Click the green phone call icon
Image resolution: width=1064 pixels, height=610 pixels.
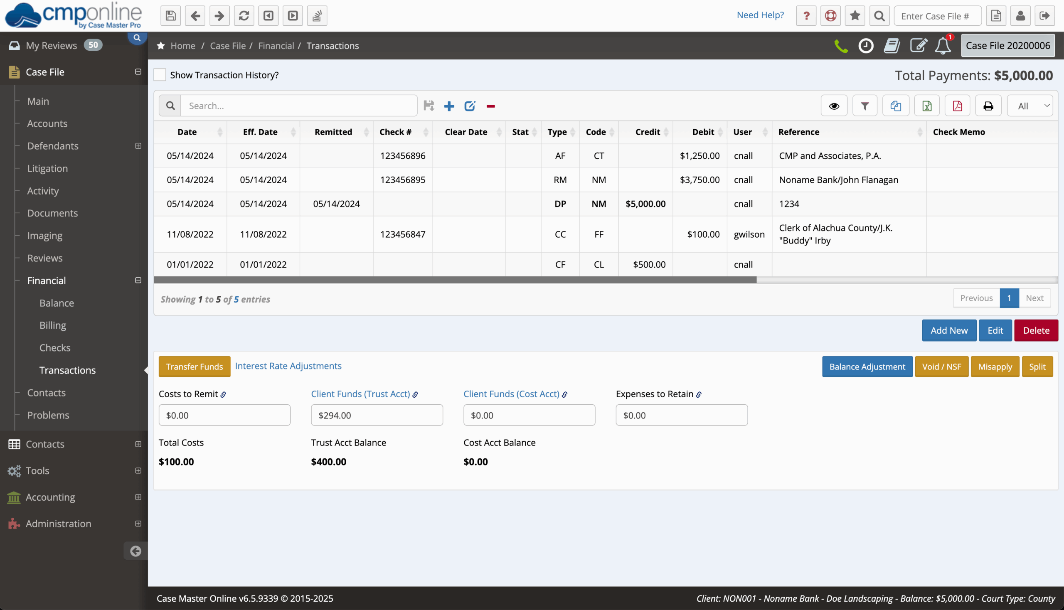(x=841, y=46)
